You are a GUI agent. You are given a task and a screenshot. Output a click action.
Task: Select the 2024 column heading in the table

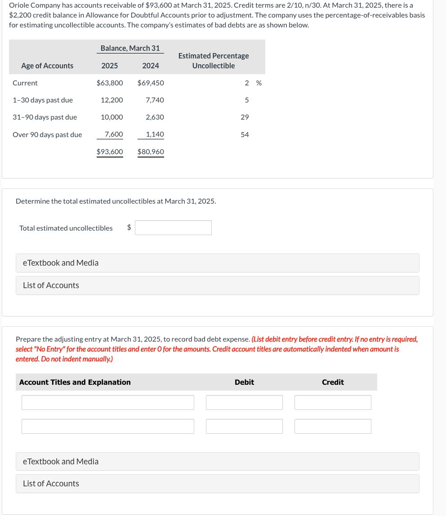tap(151, 66)
